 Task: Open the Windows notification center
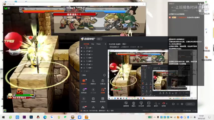209,117
